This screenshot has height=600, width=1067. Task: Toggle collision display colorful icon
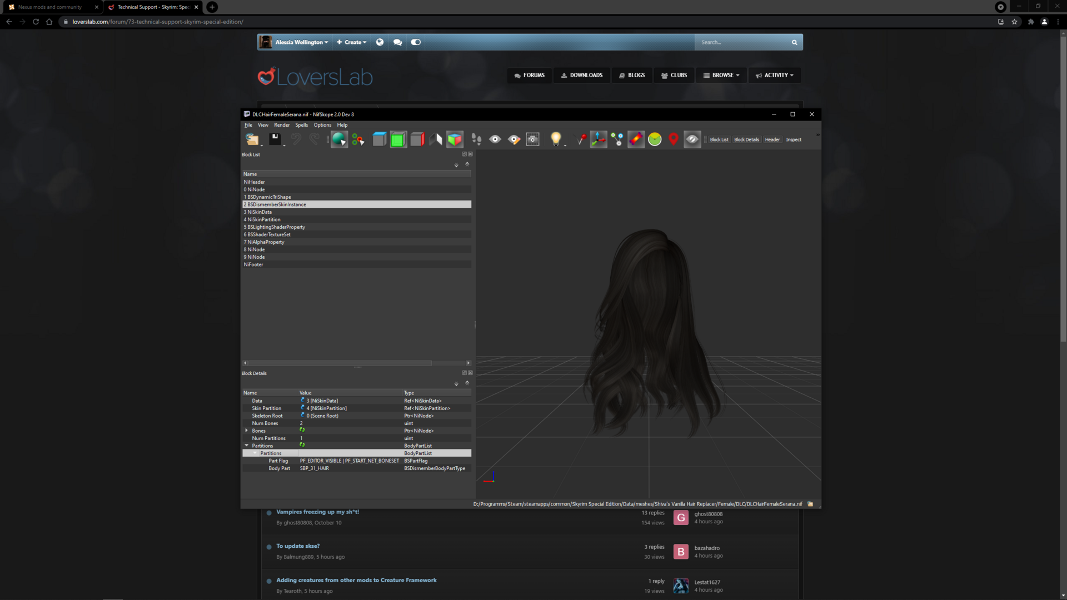click(636, 139)
